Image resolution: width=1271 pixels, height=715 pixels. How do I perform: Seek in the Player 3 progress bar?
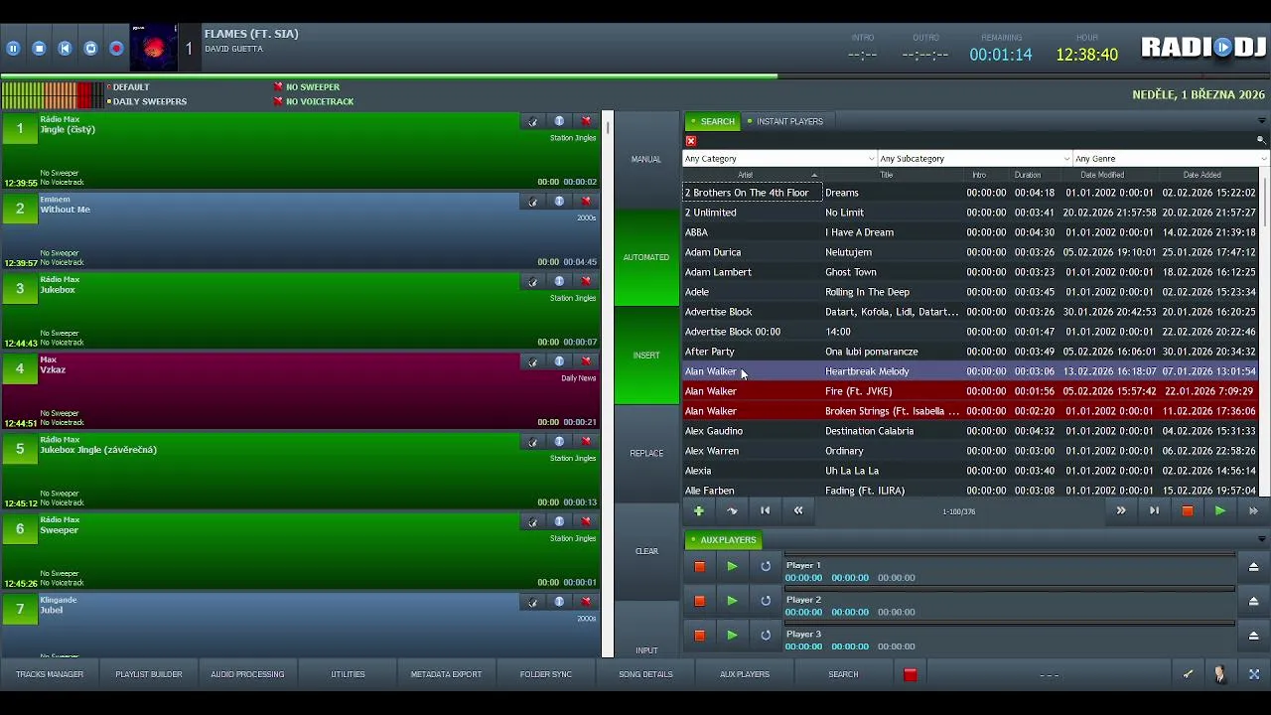(x=1010, y=625)
